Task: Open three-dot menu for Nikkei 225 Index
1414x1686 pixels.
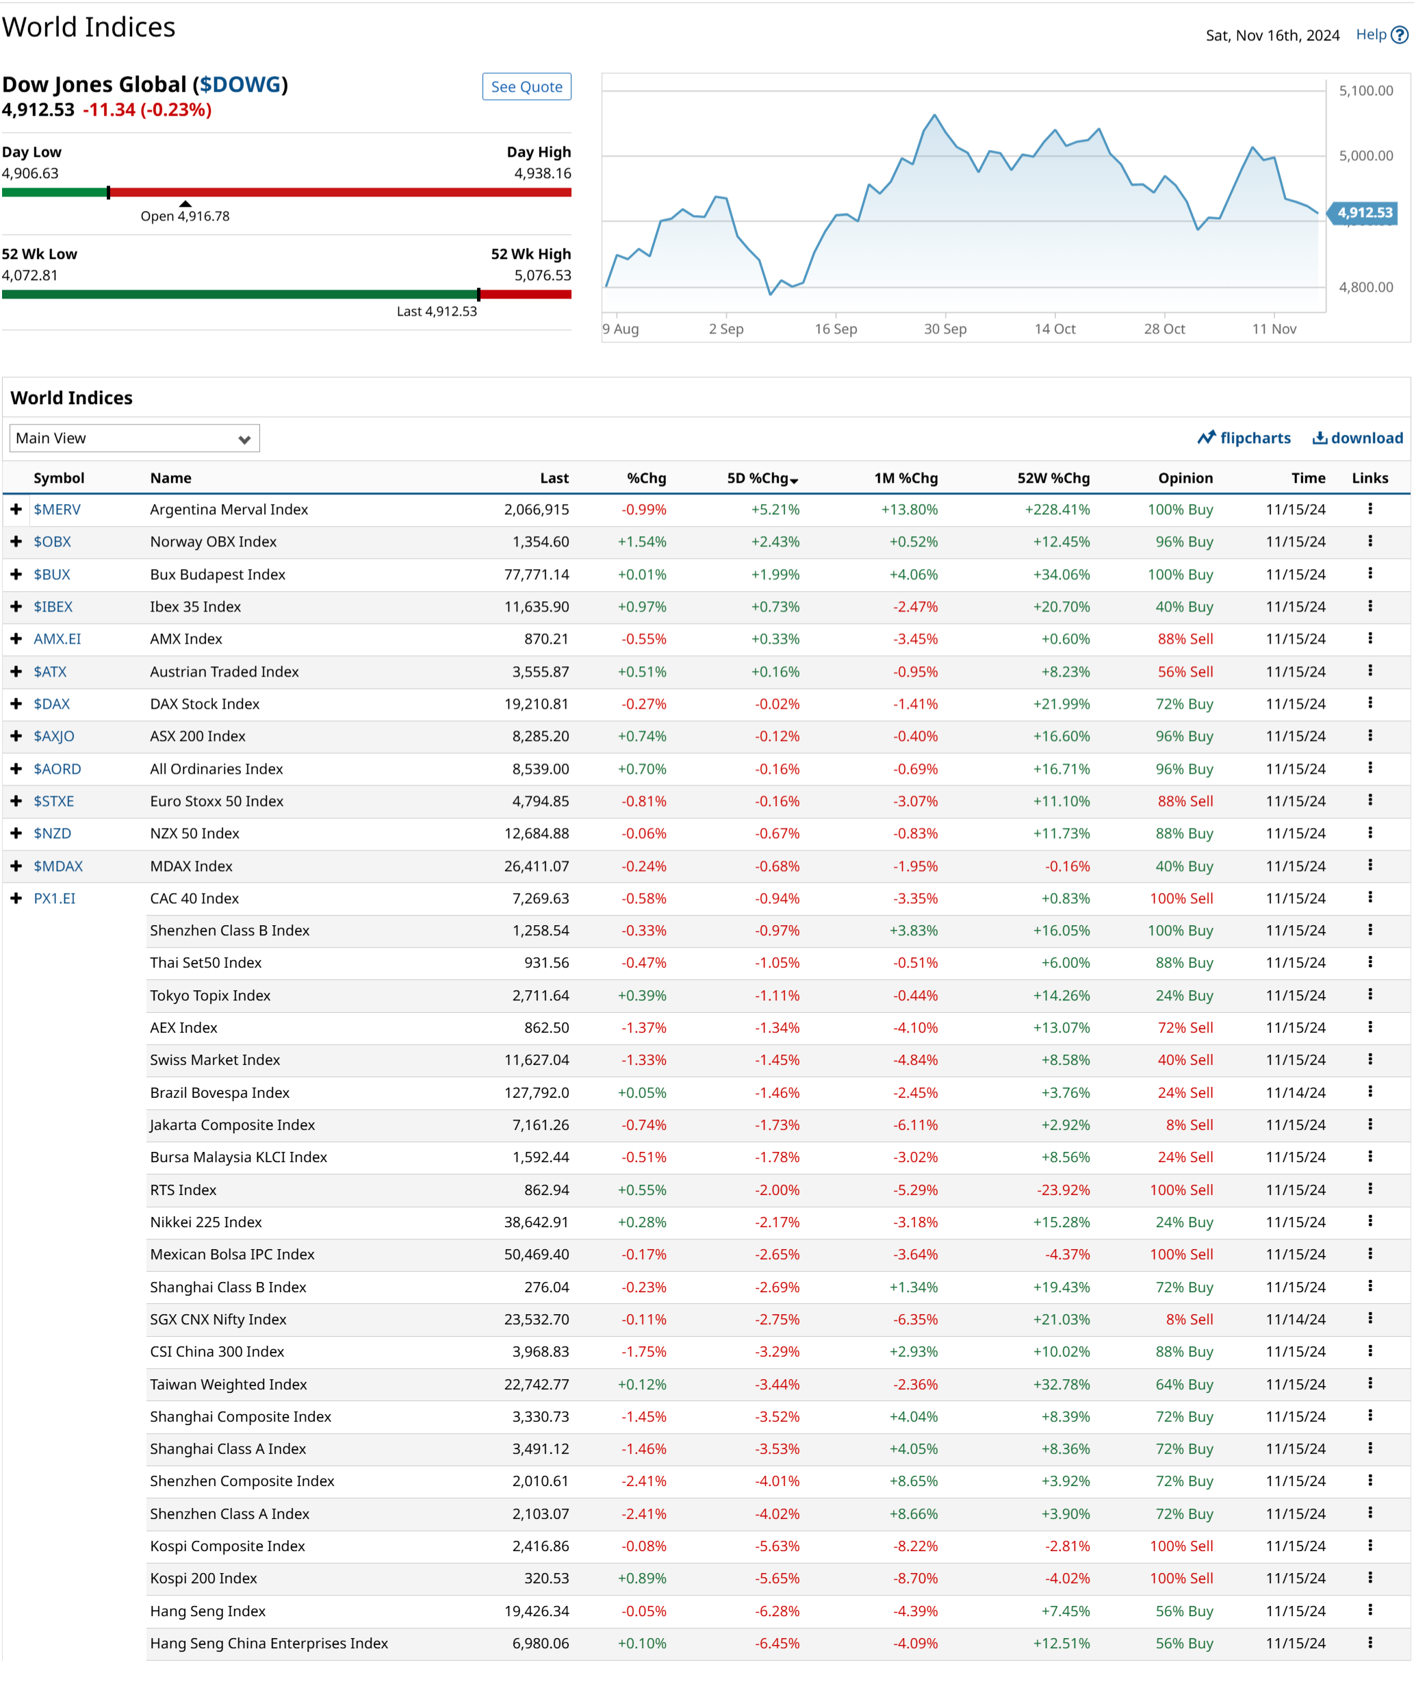Action: pyautogui.click(x=1370, y=1221)
